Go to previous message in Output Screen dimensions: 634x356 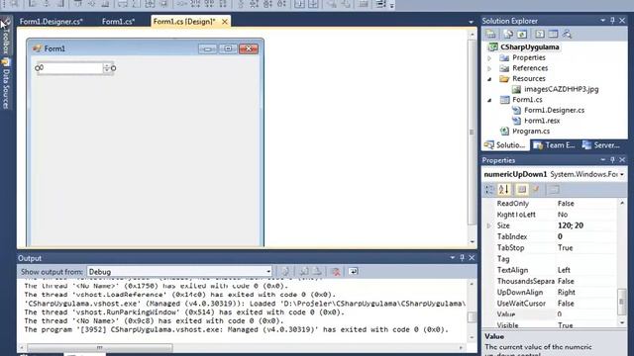[304, 271]
